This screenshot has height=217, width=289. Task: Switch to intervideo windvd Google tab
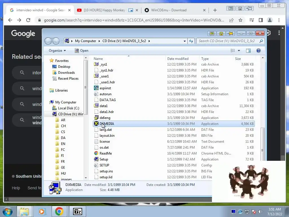click(40, 10)
